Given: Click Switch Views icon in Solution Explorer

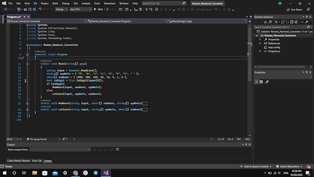Looking at the screenshot, I should 270,22.
